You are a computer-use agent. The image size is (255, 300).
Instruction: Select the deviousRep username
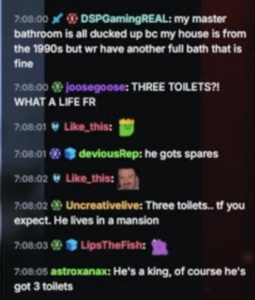tap(109, 154)
